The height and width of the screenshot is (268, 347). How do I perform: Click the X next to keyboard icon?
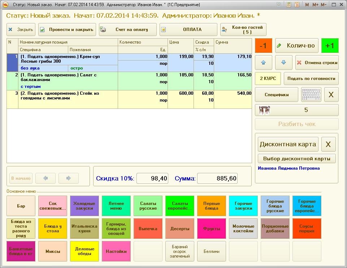[331, 94]
